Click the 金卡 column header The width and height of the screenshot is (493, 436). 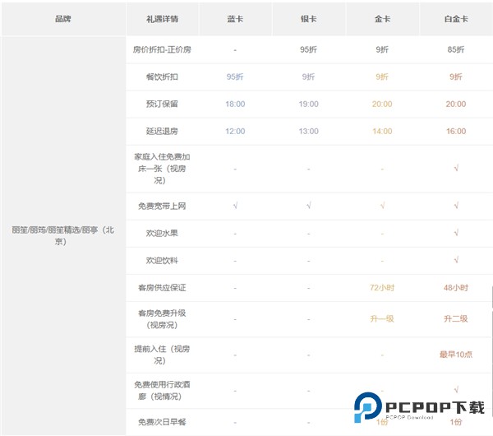point(382,18)
